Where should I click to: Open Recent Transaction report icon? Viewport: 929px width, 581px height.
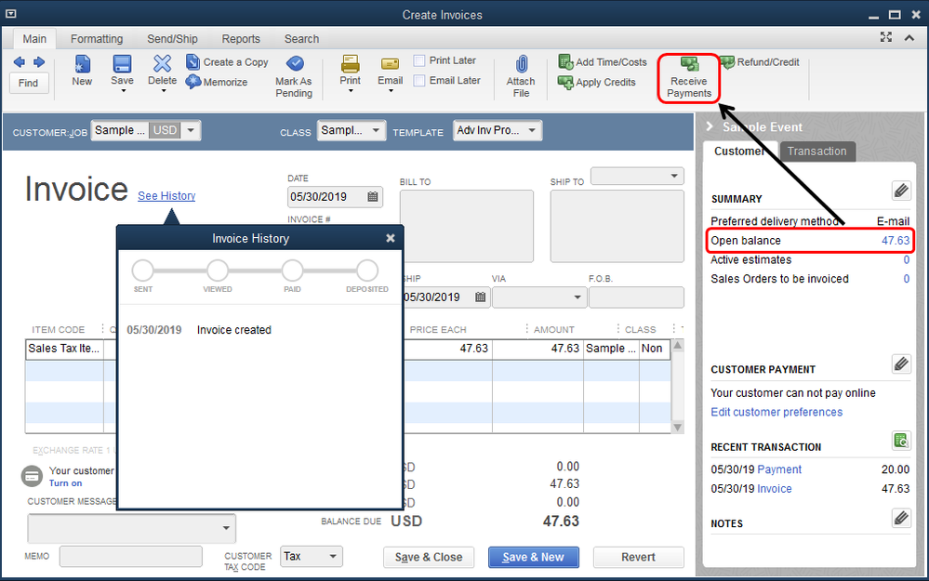click(901, 441)
